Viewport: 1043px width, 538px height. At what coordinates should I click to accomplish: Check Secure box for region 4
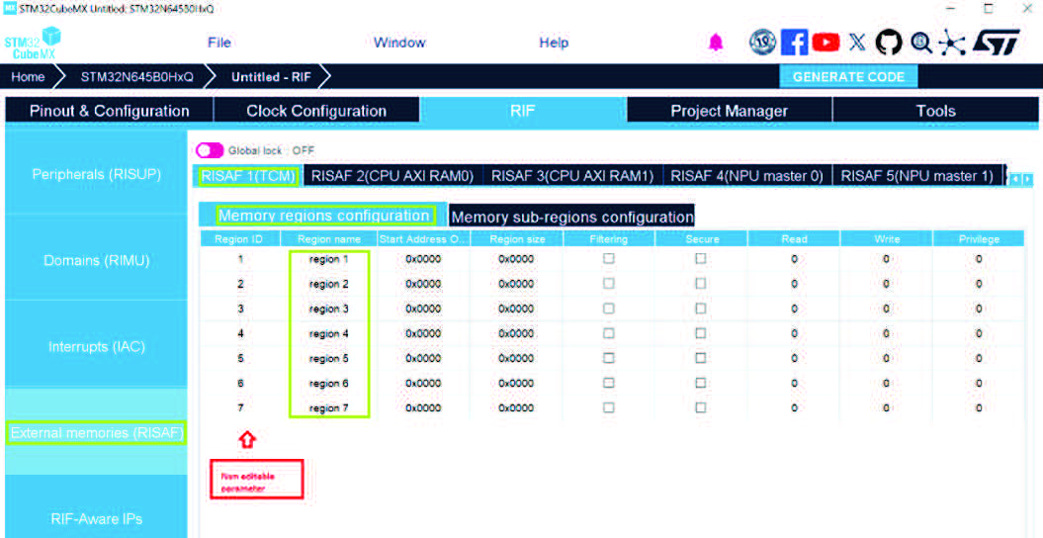701,333
